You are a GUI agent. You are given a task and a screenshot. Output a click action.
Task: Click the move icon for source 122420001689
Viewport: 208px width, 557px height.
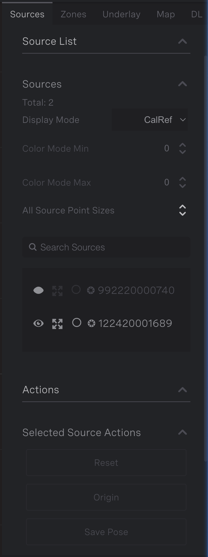pos(57,323)
